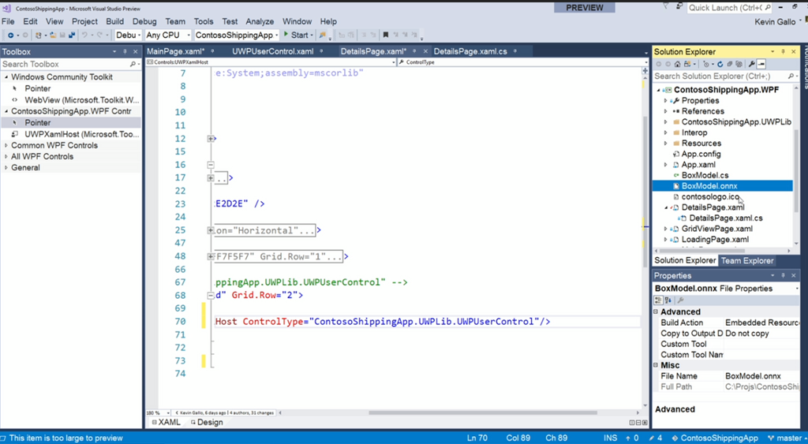
Task: Expand Common WPF Controls in Toolbox
Action: point(6,145)
